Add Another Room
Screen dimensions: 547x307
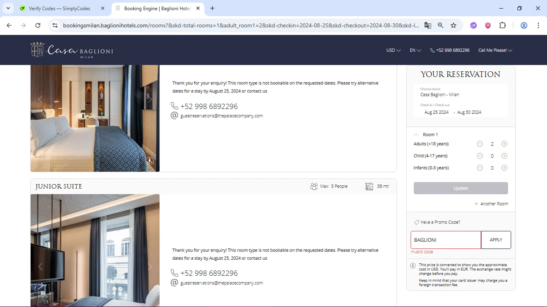point(491,204)
